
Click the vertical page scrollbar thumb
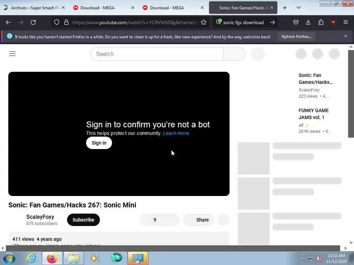tap(351, 94)
